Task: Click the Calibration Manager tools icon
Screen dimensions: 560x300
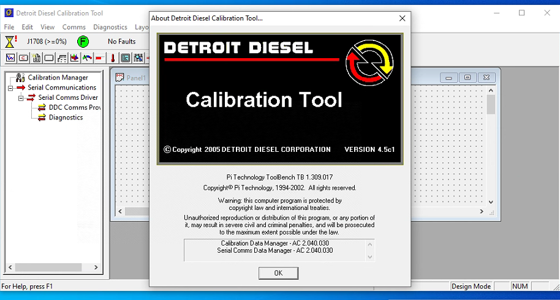Action: (20, 77)
